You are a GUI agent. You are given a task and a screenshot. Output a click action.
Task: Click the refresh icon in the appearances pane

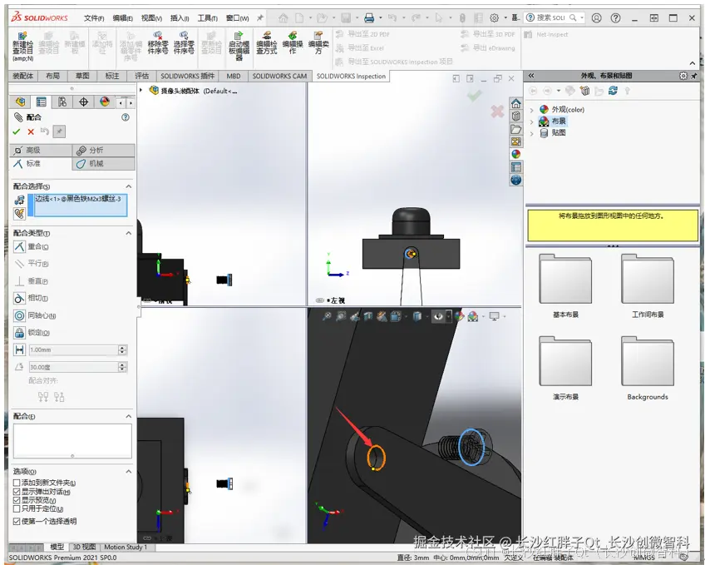(x=613, y=91)
